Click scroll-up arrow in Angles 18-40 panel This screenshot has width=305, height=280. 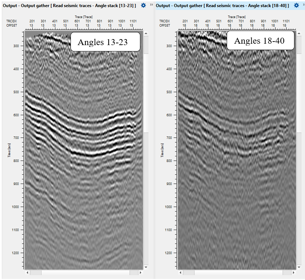click(x=299, y=33)
